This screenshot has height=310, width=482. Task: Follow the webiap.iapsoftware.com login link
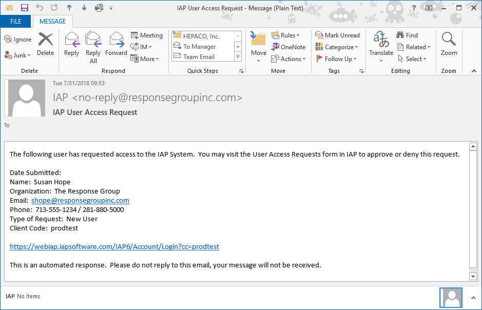(114, 247)
